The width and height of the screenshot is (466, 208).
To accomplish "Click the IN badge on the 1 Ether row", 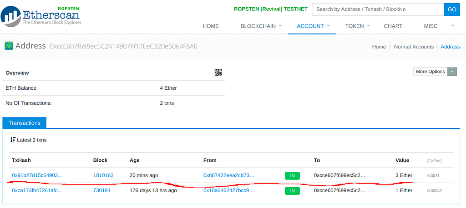I will click(293, 191).
